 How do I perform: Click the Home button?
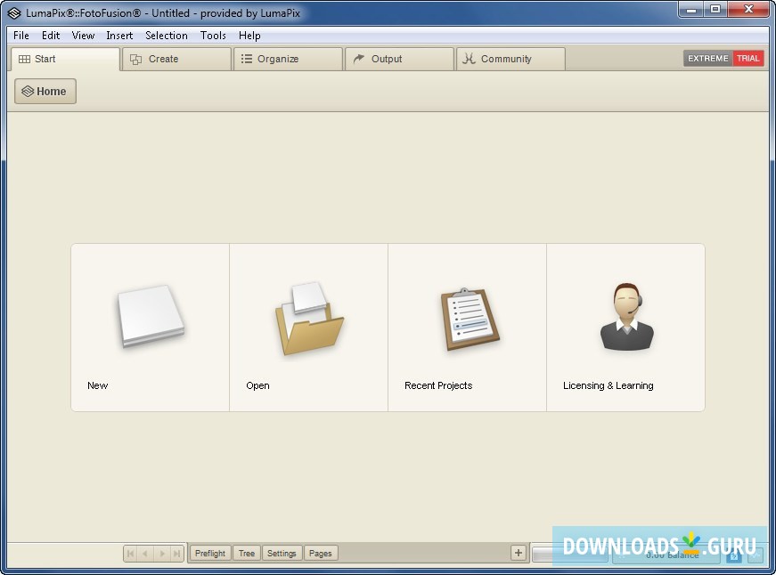(45, 92)
